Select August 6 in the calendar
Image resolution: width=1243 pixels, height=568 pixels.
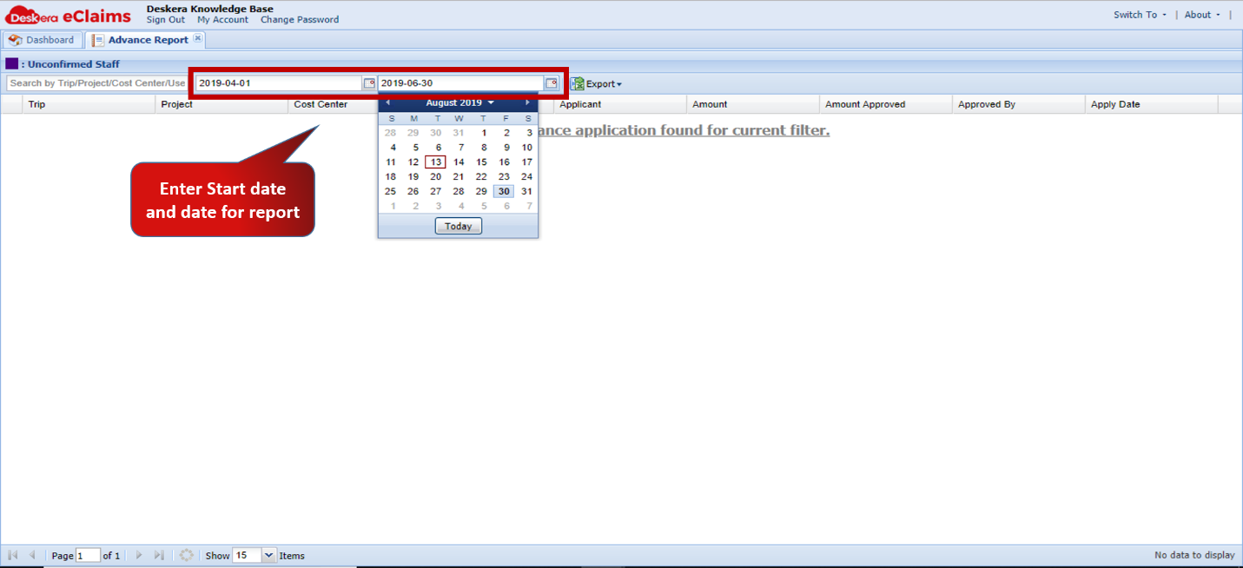click(438, 148)
